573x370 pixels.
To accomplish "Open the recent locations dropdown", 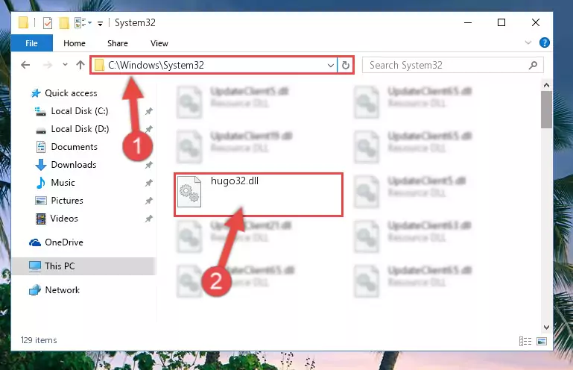I will click(x=65, y=65).
